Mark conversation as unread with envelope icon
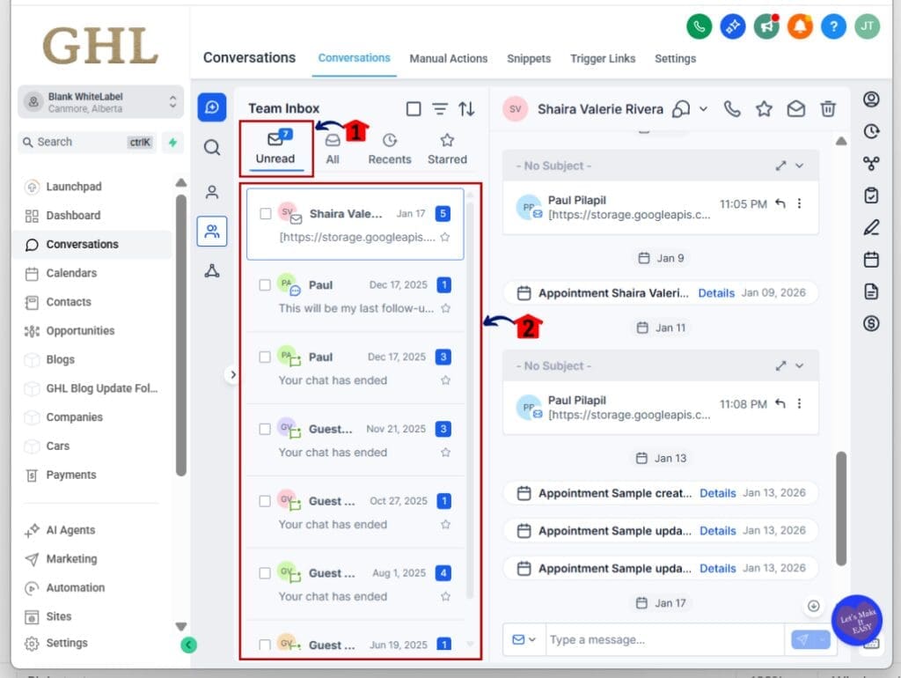This screenshot has height=678, width=901. pyautogui.click(x=795, y=109)
